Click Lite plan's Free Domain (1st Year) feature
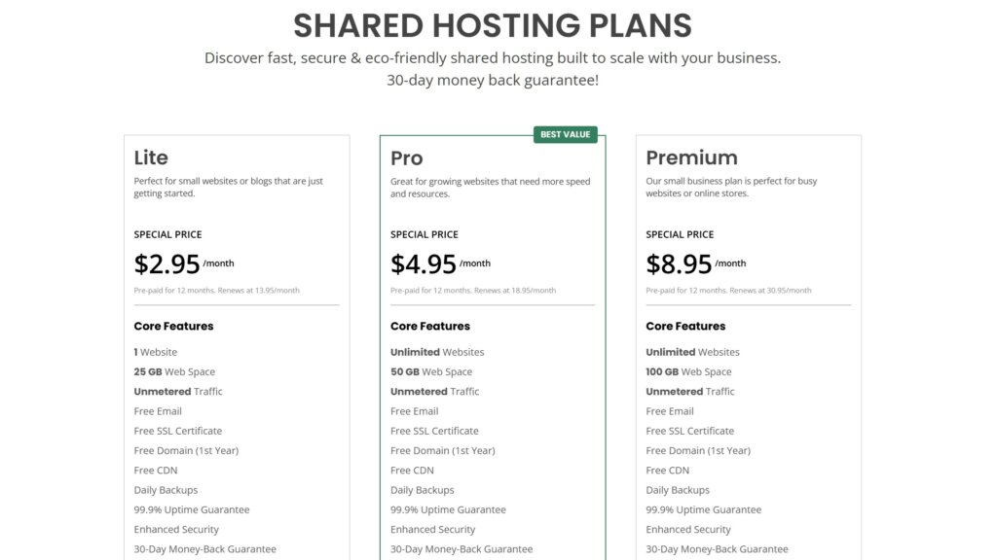Image resolution: width=997 pixels, height=560 pixels. [x=186, y=450]
